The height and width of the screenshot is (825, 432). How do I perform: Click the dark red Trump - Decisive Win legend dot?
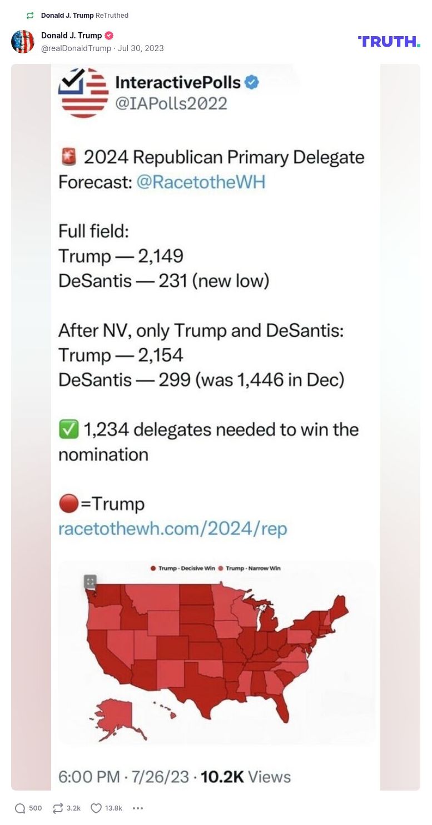[x=153, y=568]
